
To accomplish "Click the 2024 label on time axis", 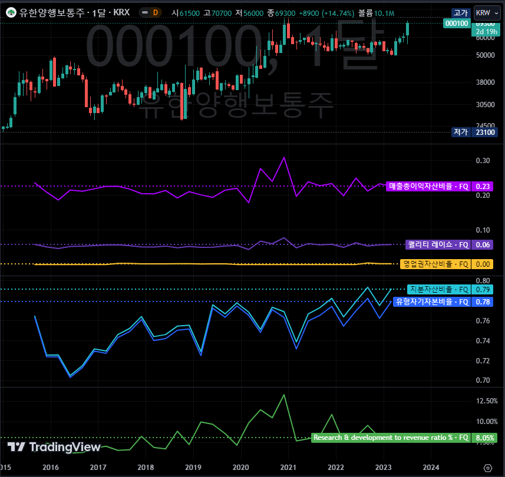I will point(431,468).
